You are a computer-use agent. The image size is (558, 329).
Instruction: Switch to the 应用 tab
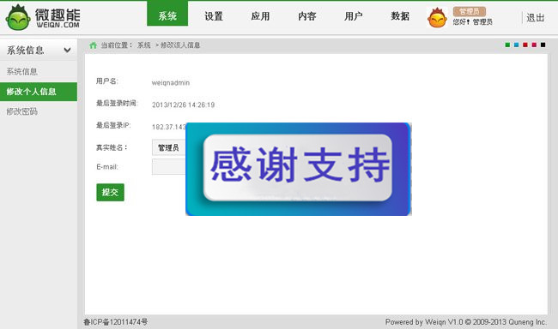260,16
